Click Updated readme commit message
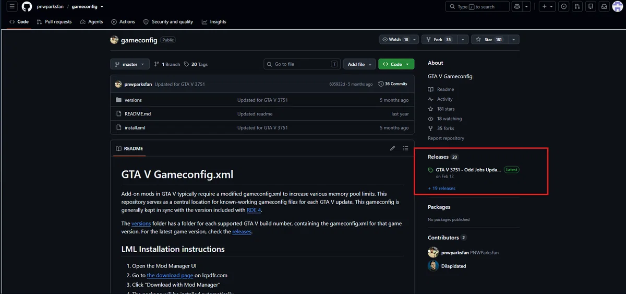 [x=255, y=114]
